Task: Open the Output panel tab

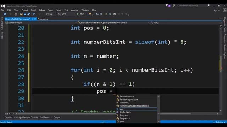Action: (57, 117)
